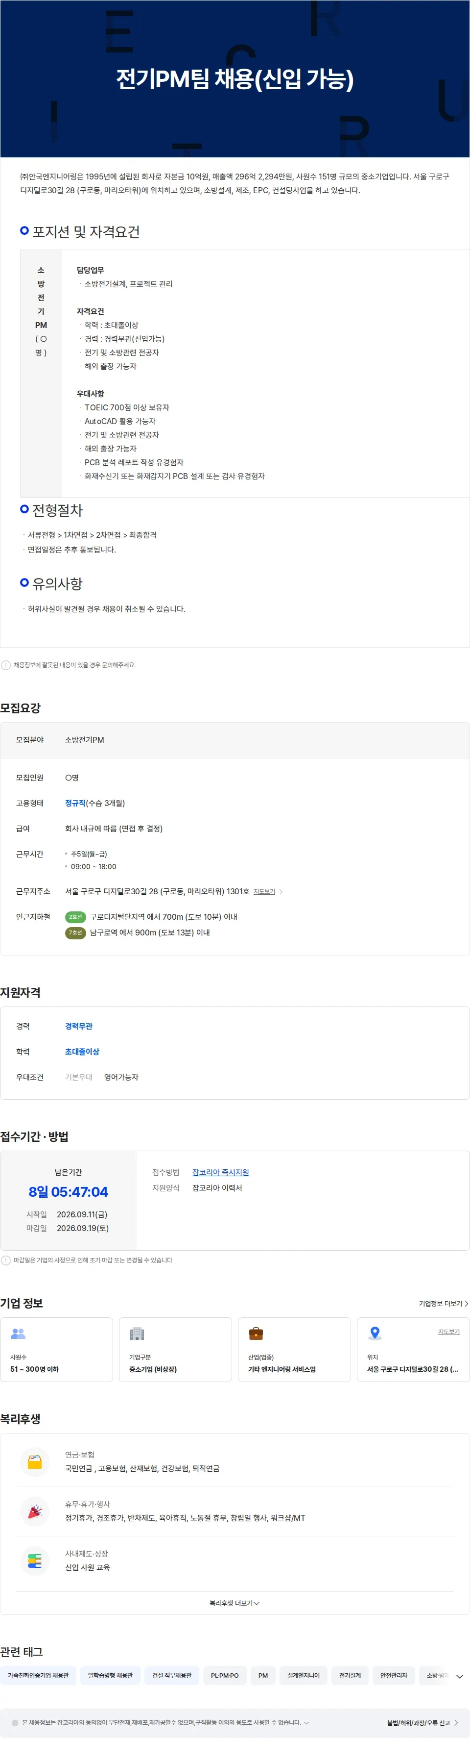Click the vacation party popper icon

[34, 1512]
